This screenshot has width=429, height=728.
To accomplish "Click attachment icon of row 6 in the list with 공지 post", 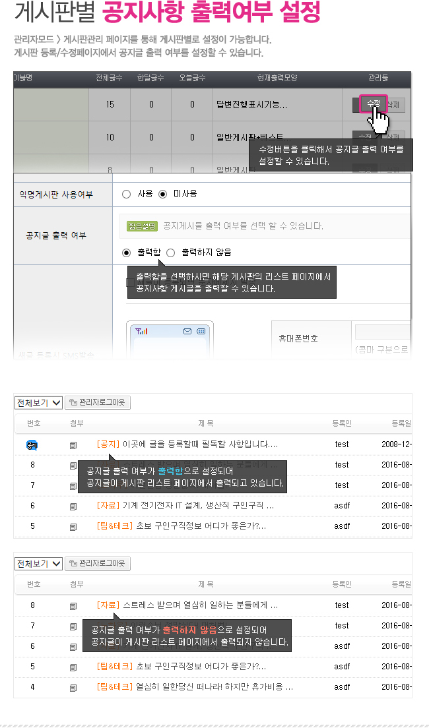I will [73, 506].
